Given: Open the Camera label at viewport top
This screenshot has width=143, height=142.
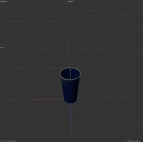Looking at the screenshot, I should pyautogui.click(x=70, y=1).
